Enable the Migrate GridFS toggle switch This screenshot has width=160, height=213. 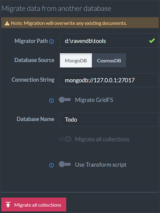(65, 100)
